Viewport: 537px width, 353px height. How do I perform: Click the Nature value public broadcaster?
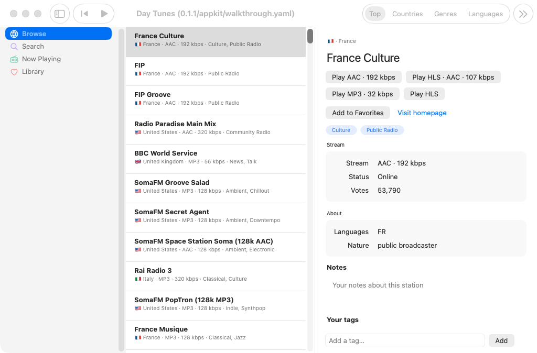(x=407, y=246)
